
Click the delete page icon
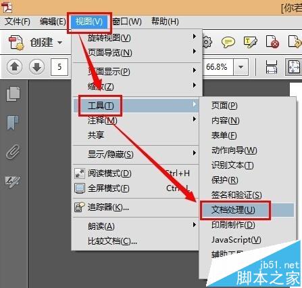click(x=272, y=42)
